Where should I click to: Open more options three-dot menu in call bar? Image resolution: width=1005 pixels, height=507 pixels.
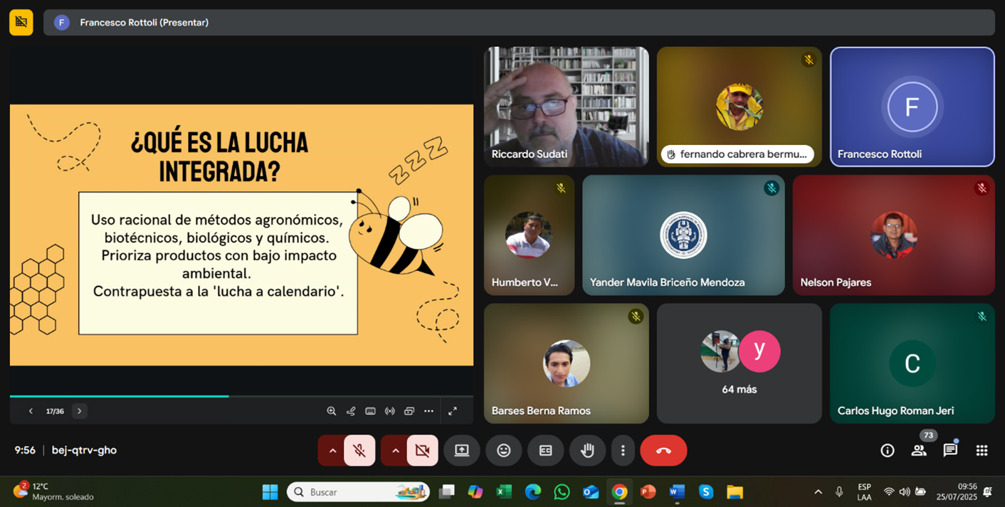[623, 451]
